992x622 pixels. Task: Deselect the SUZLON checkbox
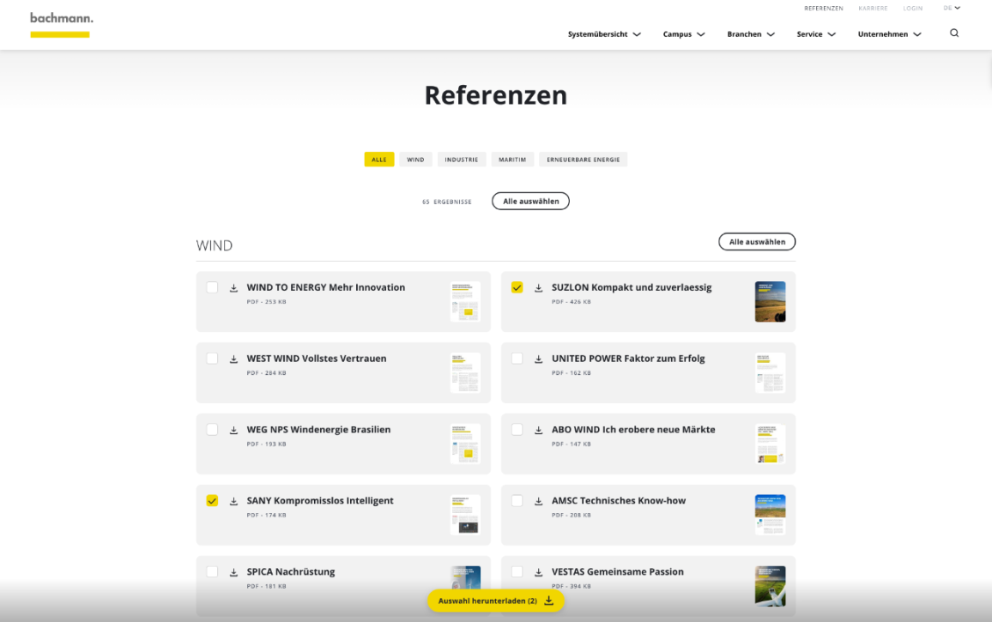517,287
